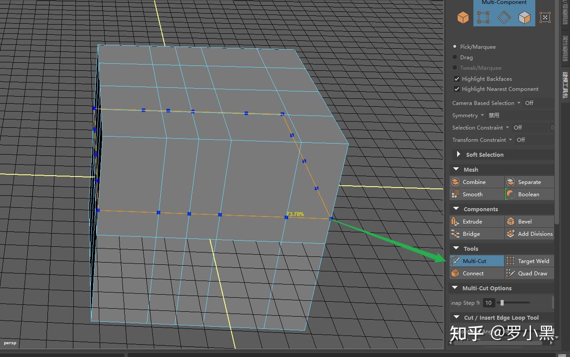Viewport: 570px width, 357px height.
Task: Collapse the Cut / Insert Edge Loop Tool section
Action: pyautogui.click(x=456, y=317)
